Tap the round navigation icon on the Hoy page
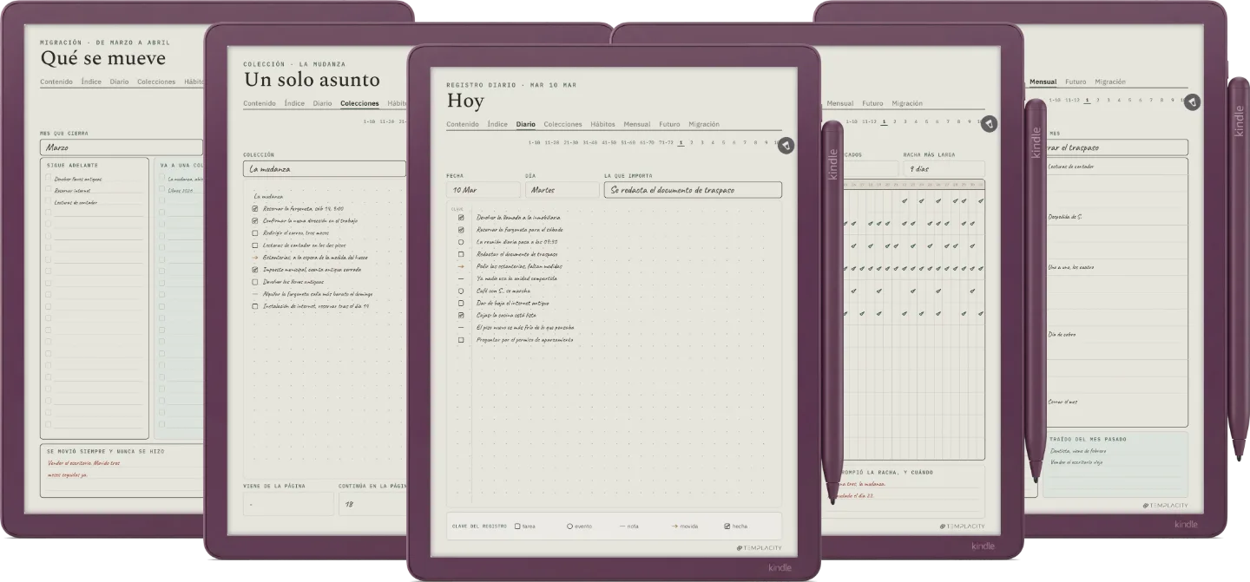Image resolution: width=1250 pixels, height=582 pixels. [x=786, y=146]
